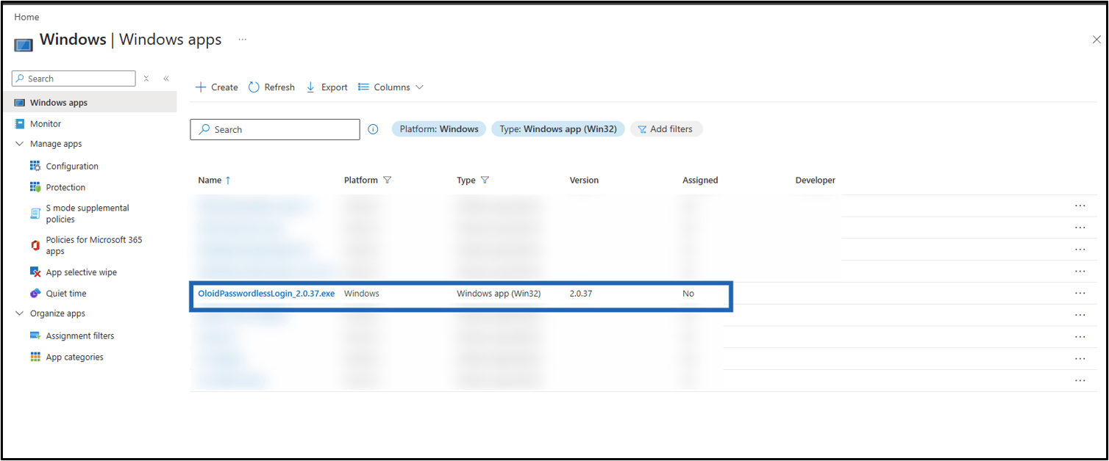Image resolution: width=1109 pixels, height=461 pixels.
Task: Open OloidPasswordlessLogin_2.0.37.exe app link
Action: (266, 294)
